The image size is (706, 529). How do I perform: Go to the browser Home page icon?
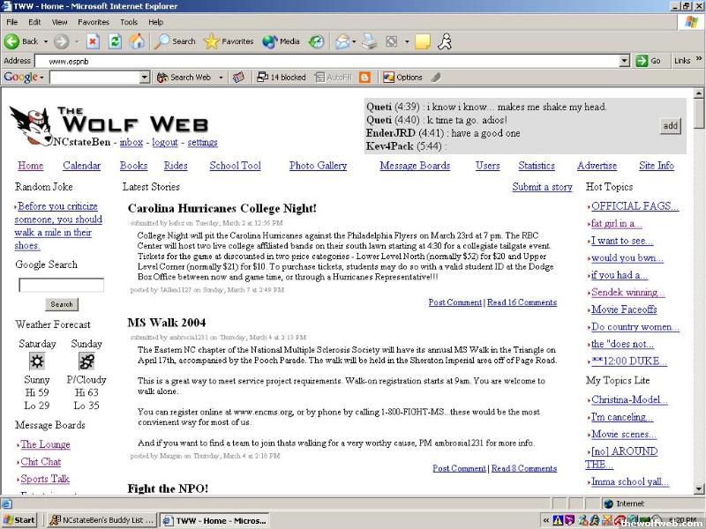(x=137, y=41)
